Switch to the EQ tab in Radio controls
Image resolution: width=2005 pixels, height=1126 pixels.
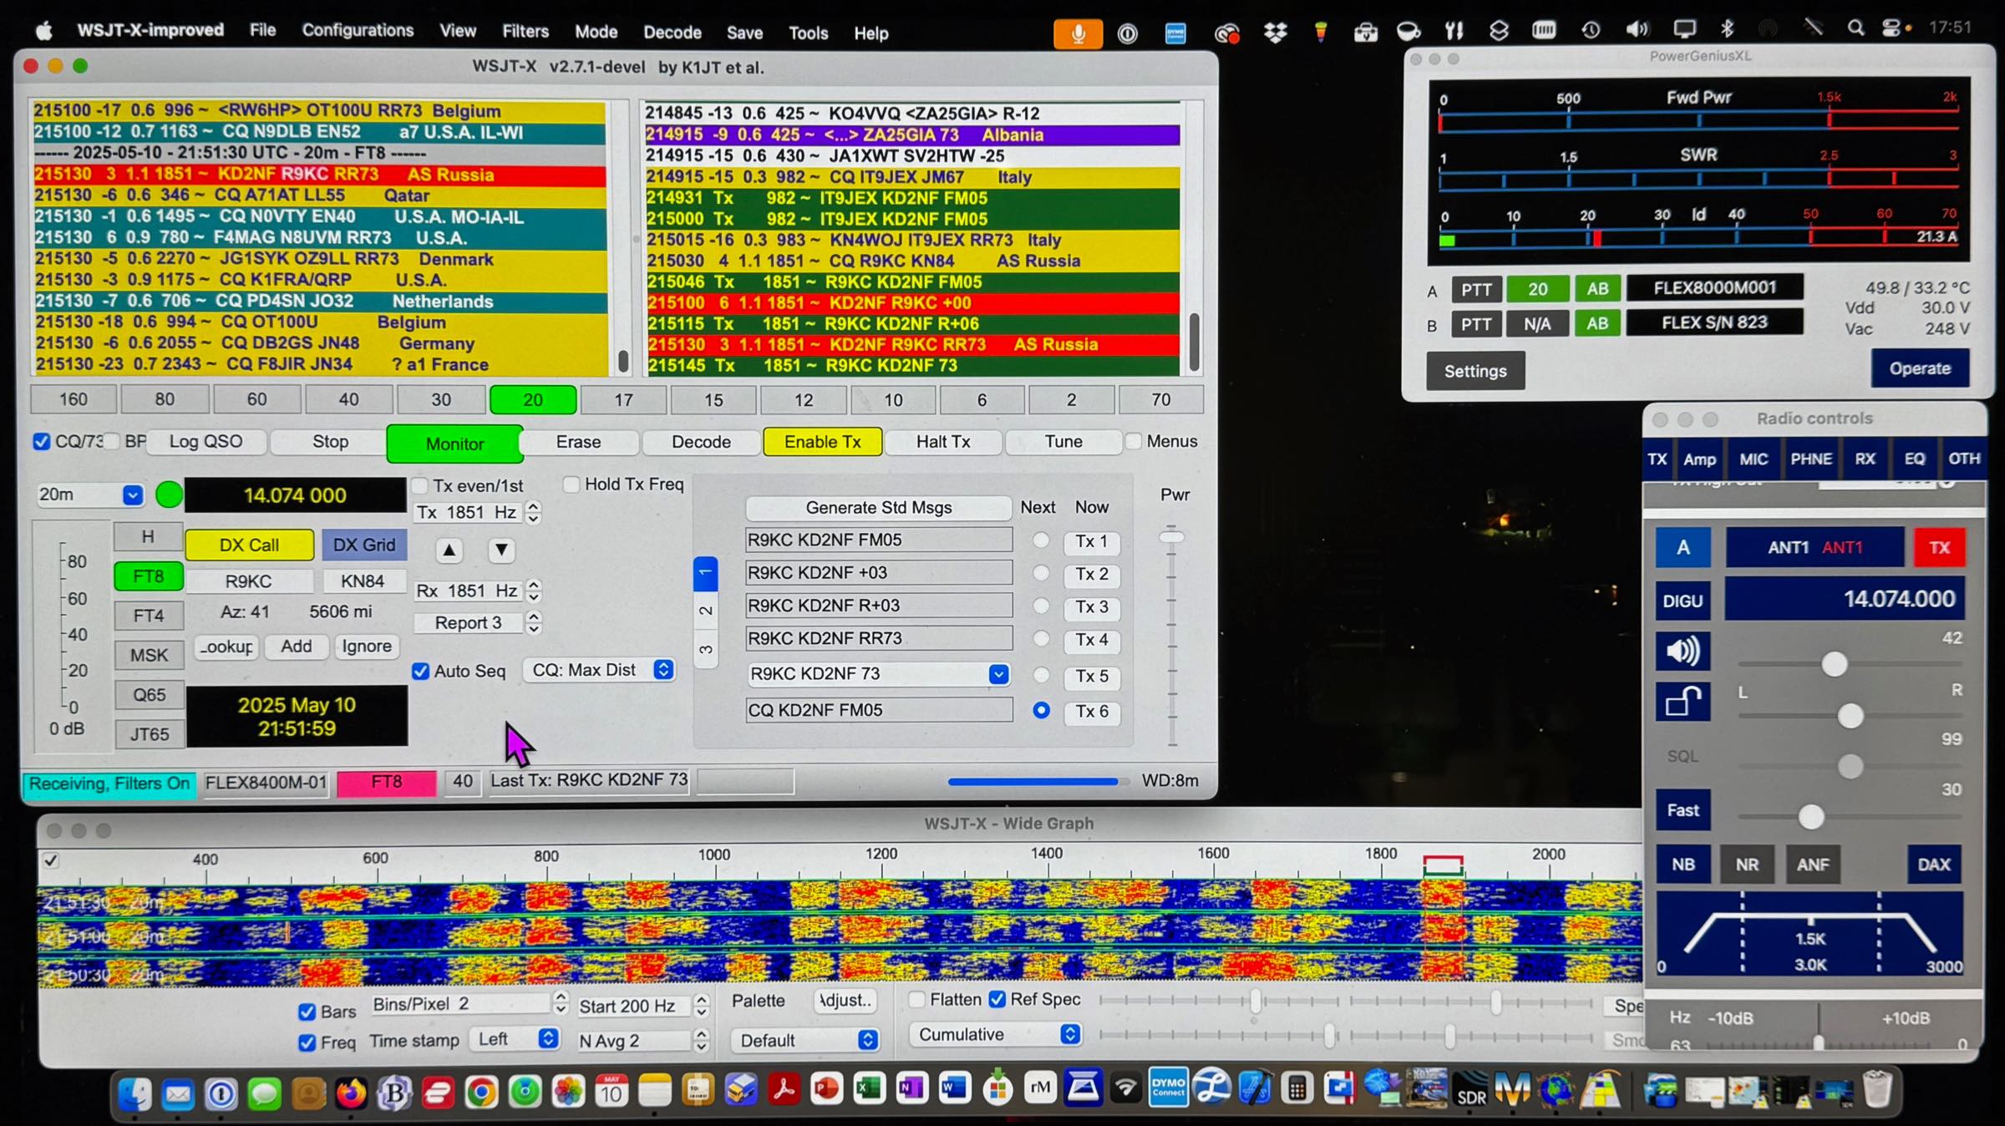coord(1914,459)
